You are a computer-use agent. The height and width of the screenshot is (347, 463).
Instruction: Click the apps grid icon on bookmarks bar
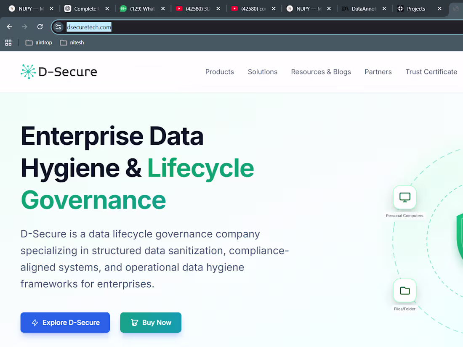[8, 42]
